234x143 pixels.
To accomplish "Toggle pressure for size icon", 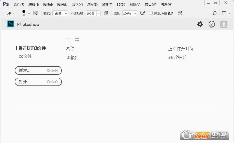I will (x=180, y=13).
